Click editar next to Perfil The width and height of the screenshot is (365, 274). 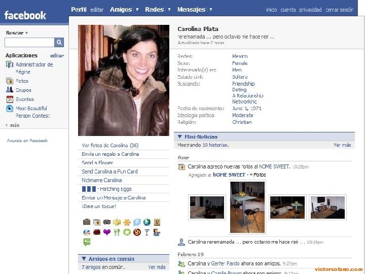pyautogui.click(x=97, y=10)
